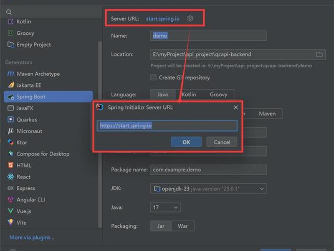Select the React generator icon
Viewport: 334px width, 251px height.
[10, 177]
